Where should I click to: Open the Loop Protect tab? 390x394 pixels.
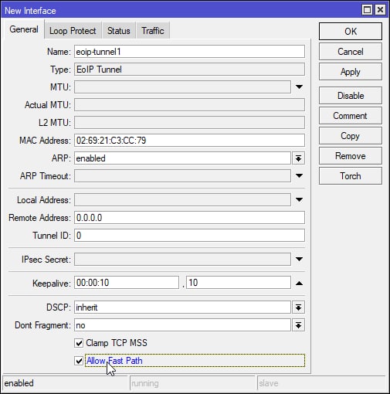[x=73, y=31]
